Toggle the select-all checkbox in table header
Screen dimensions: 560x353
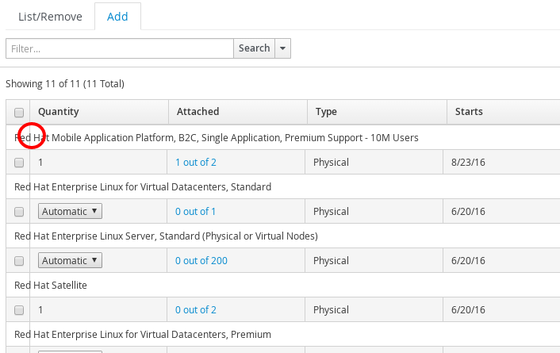click(x=19, y=113)
